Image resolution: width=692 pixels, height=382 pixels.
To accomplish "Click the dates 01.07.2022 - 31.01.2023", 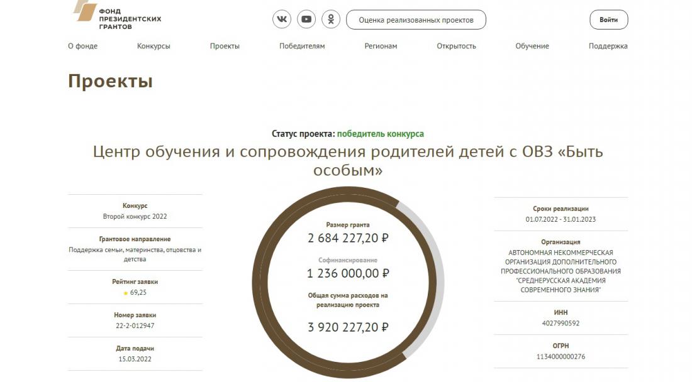I will [x=561, y=219].
